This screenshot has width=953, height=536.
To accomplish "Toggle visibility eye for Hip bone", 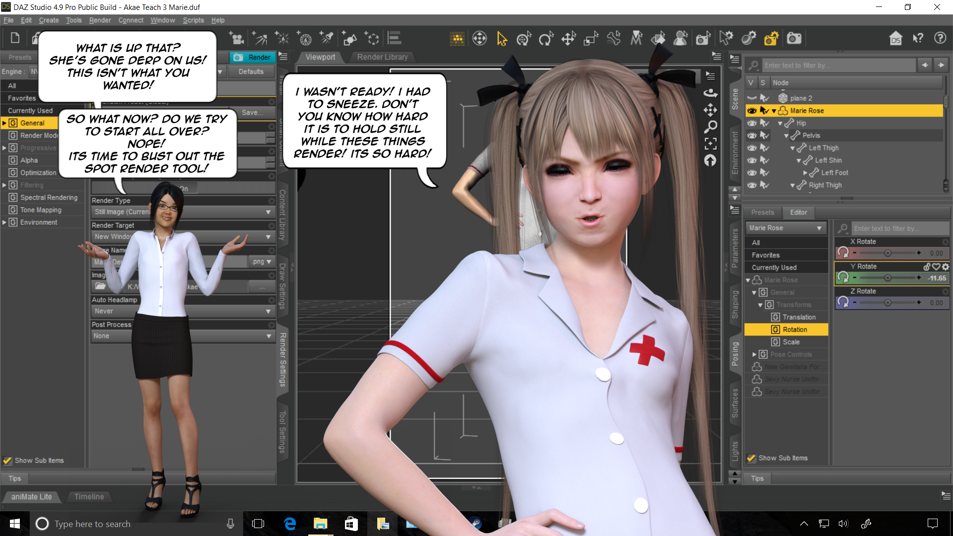I will pos(752,123).
